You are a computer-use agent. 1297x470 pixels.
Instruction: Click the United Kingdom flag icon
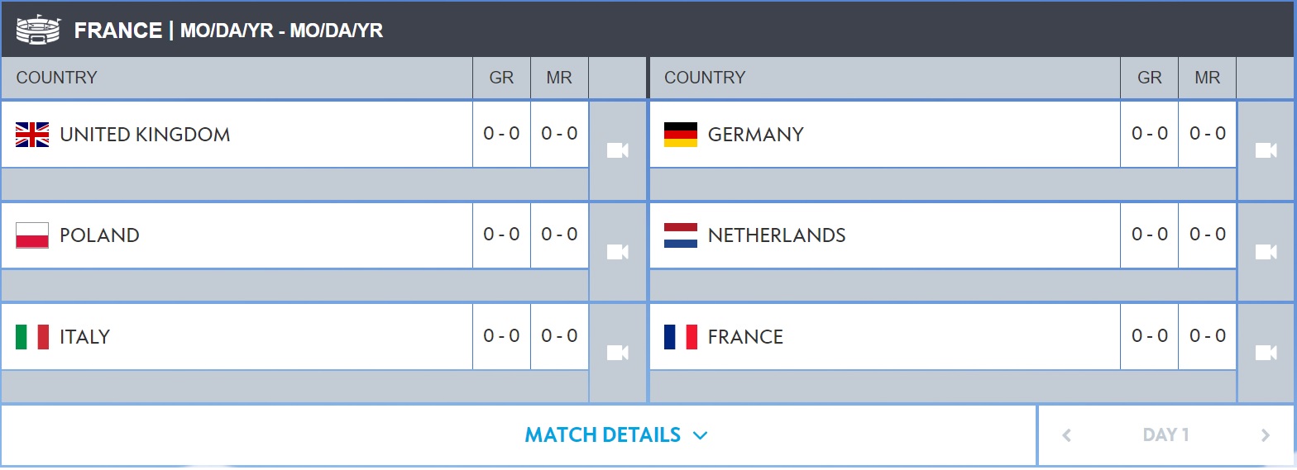tap(32, 135)
